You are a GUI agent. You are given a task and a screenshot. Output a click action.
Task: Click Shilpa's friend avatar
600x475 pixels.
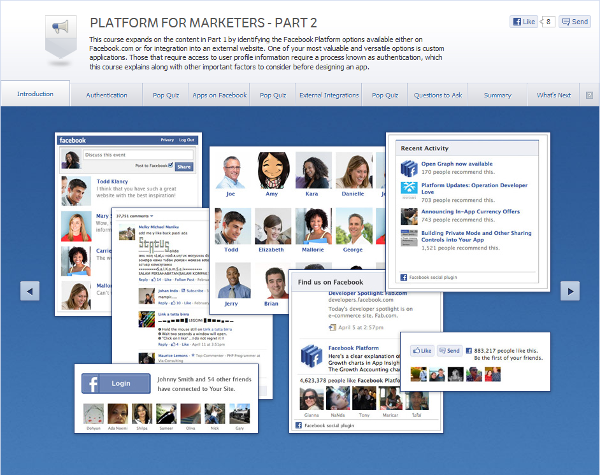[142, 414]
